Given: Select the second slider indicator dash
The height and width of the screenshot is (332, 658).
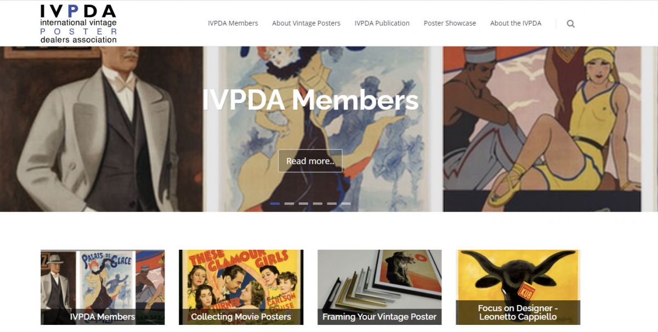Looking at the screenshot, I should 289,203.
